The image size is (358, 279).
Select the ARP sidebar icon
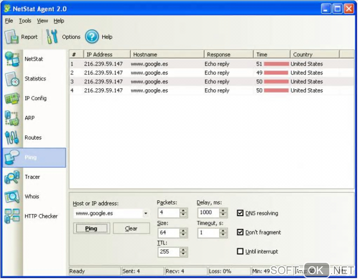coord(12,118)
